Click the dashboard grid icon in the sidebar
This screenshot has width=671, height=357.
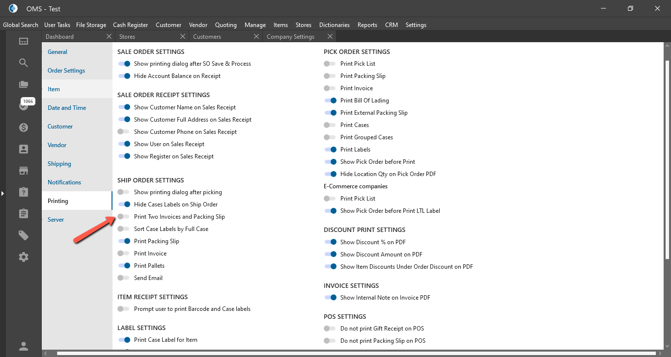point(24,41)
